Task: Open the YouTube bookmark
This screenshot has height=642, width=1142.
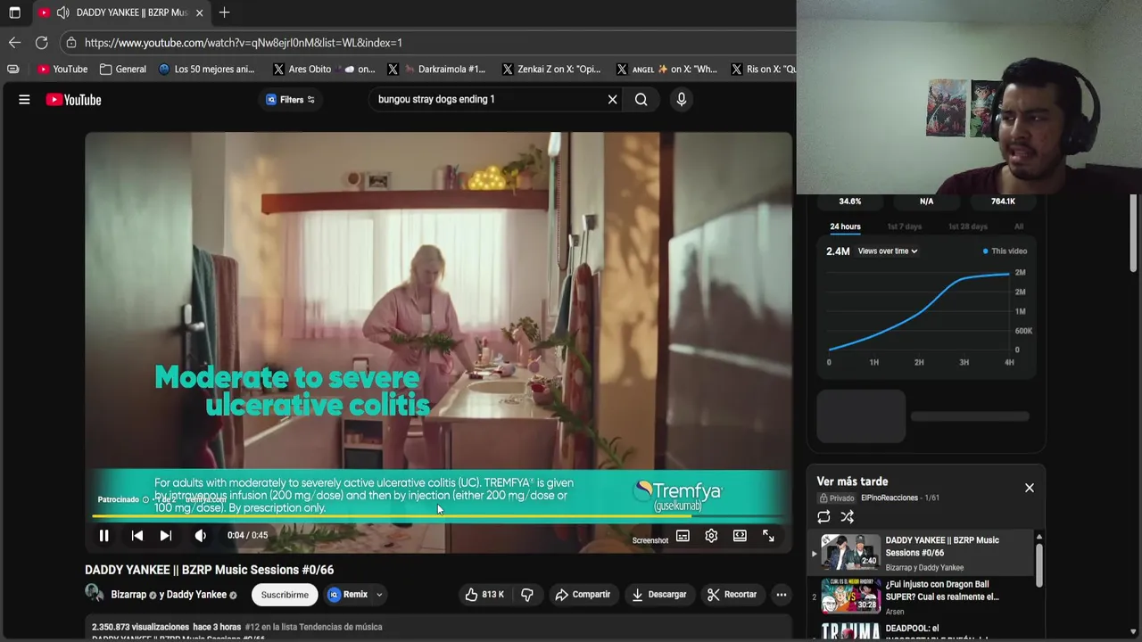Action: click(62, 70)
